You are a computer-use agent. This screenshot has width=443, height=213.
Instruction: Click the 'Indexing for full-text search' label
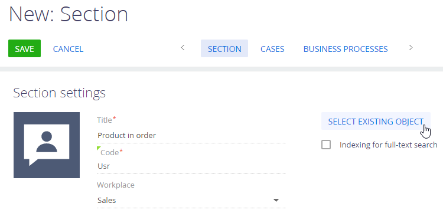[389, 145]
